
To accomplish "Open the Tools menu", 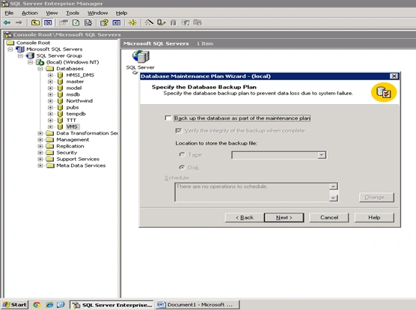I will 73,13.
